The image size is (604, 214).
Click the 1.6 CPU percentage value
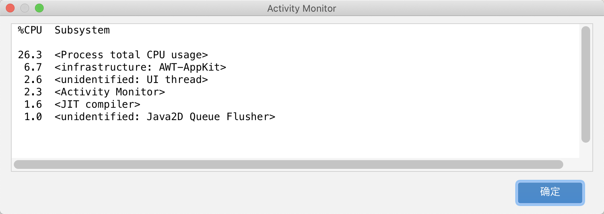click(x=33, y=104)
